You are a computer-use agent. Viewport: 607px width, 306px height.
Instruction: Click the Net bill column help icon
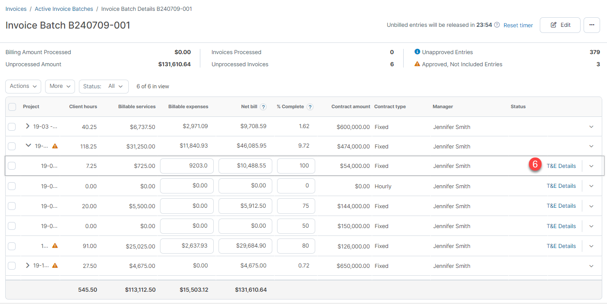pos(263,107)
